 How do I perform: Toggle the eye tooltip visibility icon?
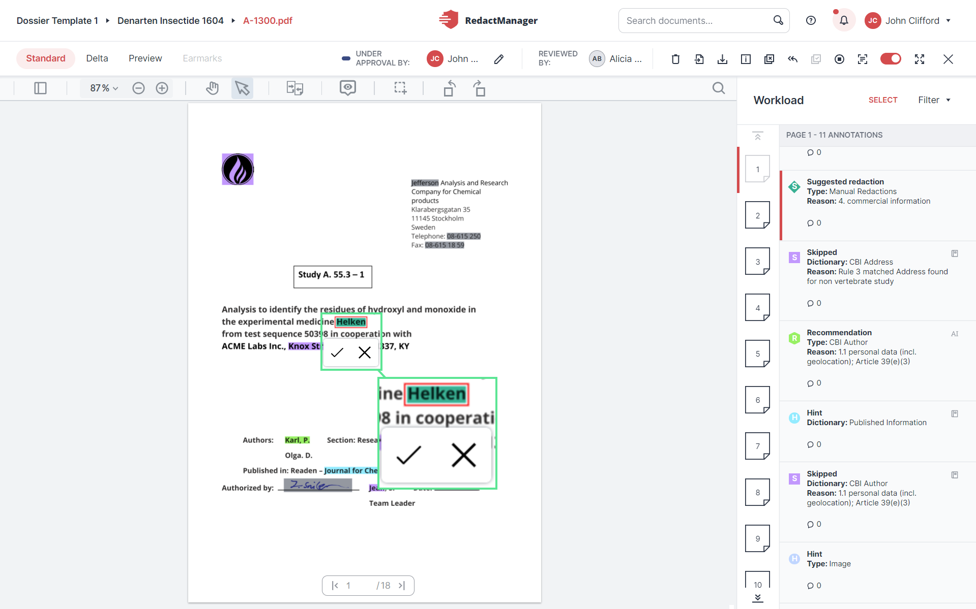coord(348,88)
